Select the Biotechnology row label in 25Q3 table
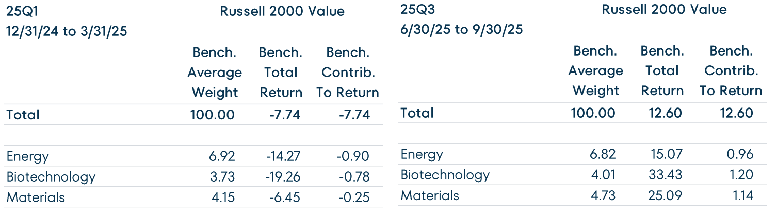777x216 pixels. tap(445, 175)
